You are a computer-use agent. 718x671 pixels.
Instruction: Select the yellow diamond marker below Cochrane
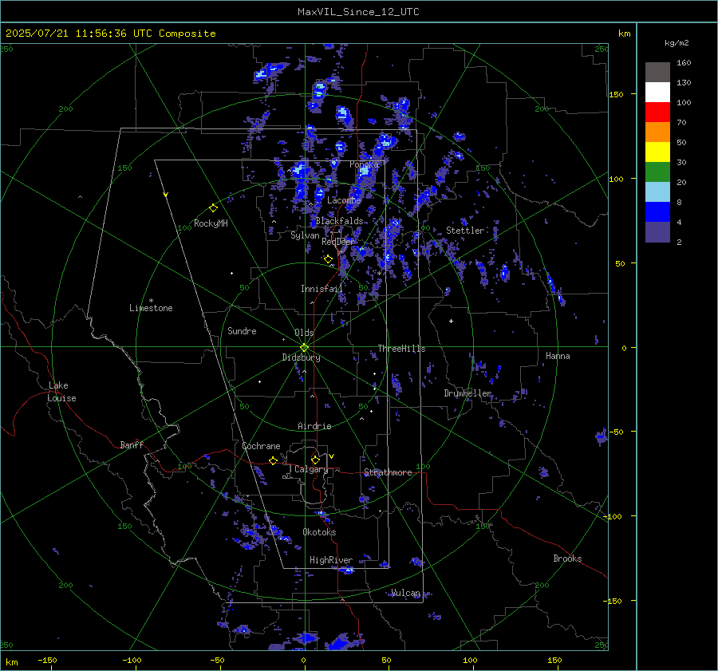tap(274, 460)
